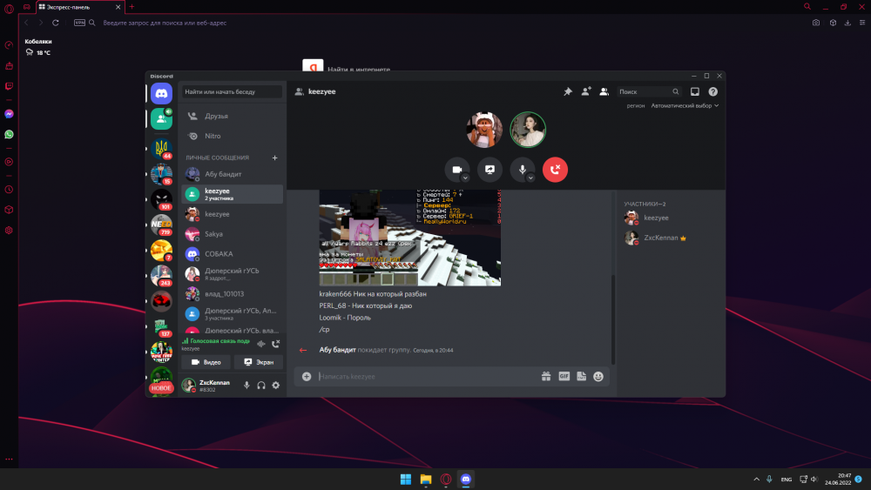Screen dimensions: 871x490
Task: Open WhatsApp in Opera sidebar
Action: tap(9, 134)
